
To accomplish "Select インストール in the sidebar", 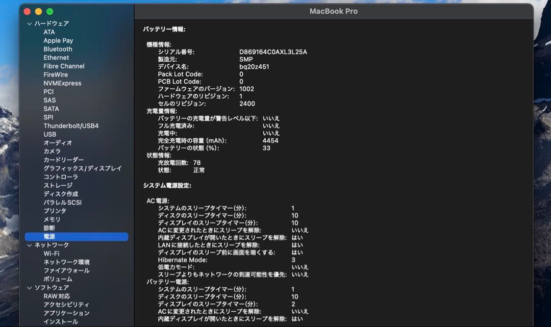I will 61,322.
